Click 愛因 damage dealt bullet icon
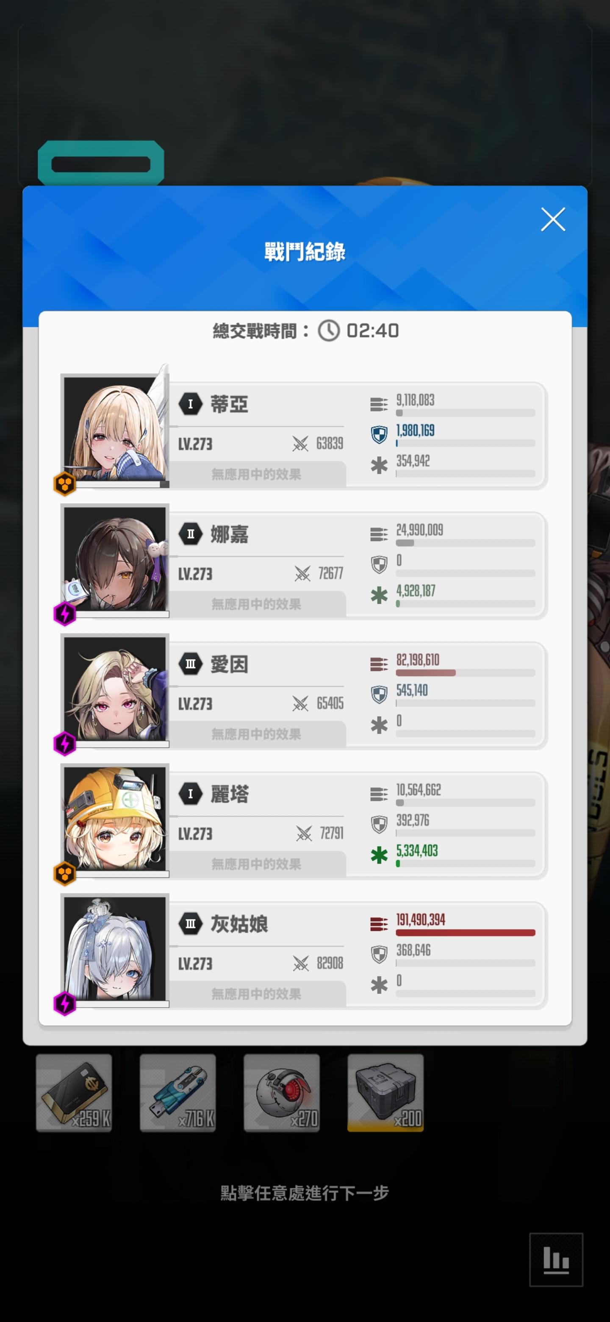The width and height of the screenshot is (610, 1322). click(x=379, y=664)
